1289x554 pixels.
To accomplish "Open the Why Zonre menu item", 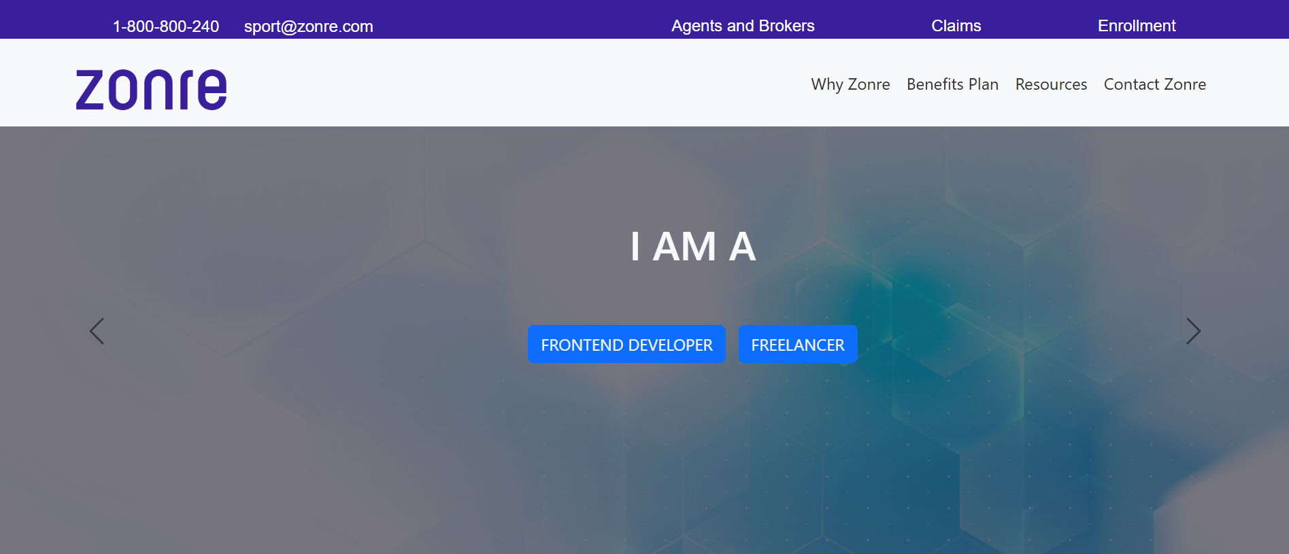I will pyautogui.click(x=850, y=84).
